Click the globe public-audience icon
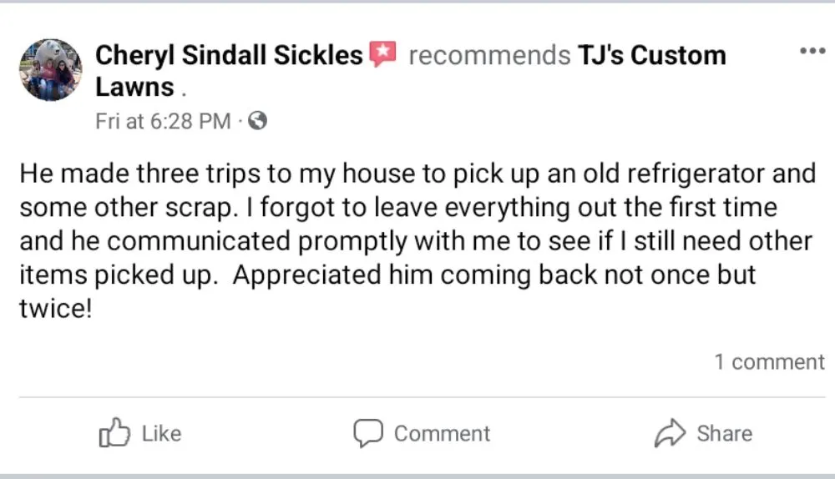 (x=258, y=122)
